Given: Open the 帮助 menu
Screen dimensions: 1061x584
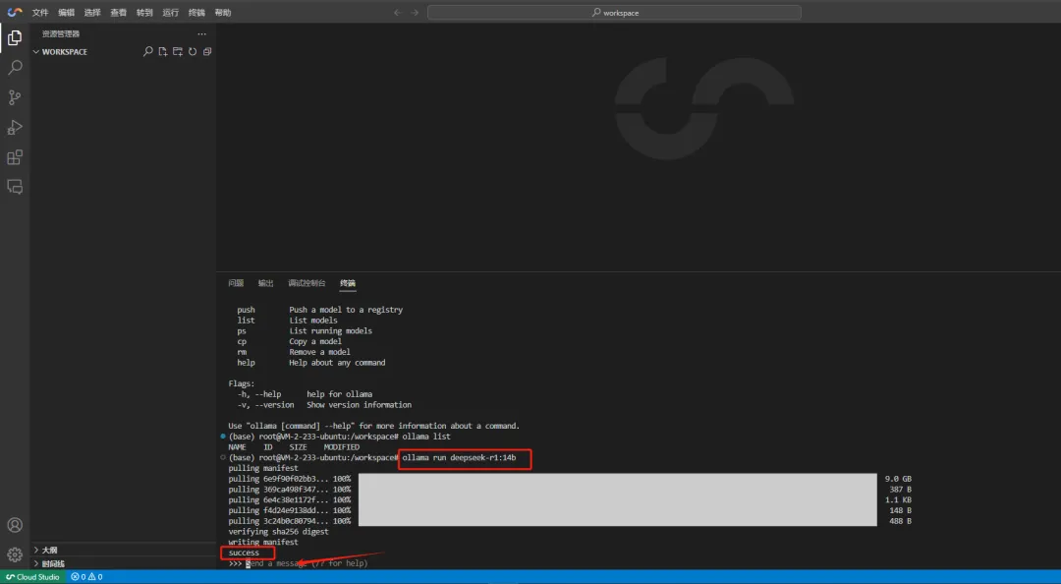Looking at the screenshot, I should 223,13.
